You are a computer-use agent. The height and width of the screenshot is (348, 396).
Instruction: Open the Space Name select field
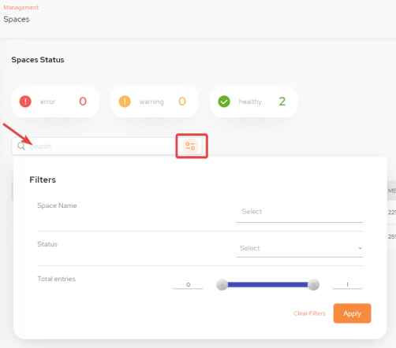click(300, 212)
